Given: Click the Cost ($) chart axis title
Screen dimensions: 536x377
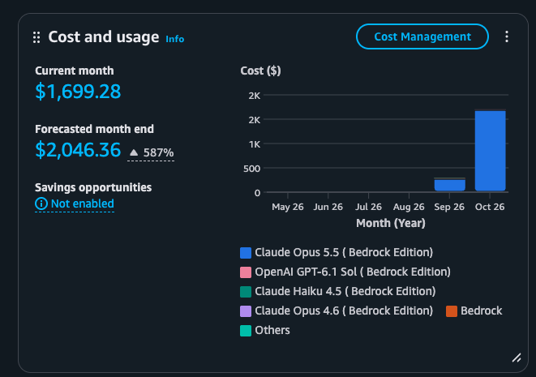Looking at the screenshot, I should click(x=260, y=71).
